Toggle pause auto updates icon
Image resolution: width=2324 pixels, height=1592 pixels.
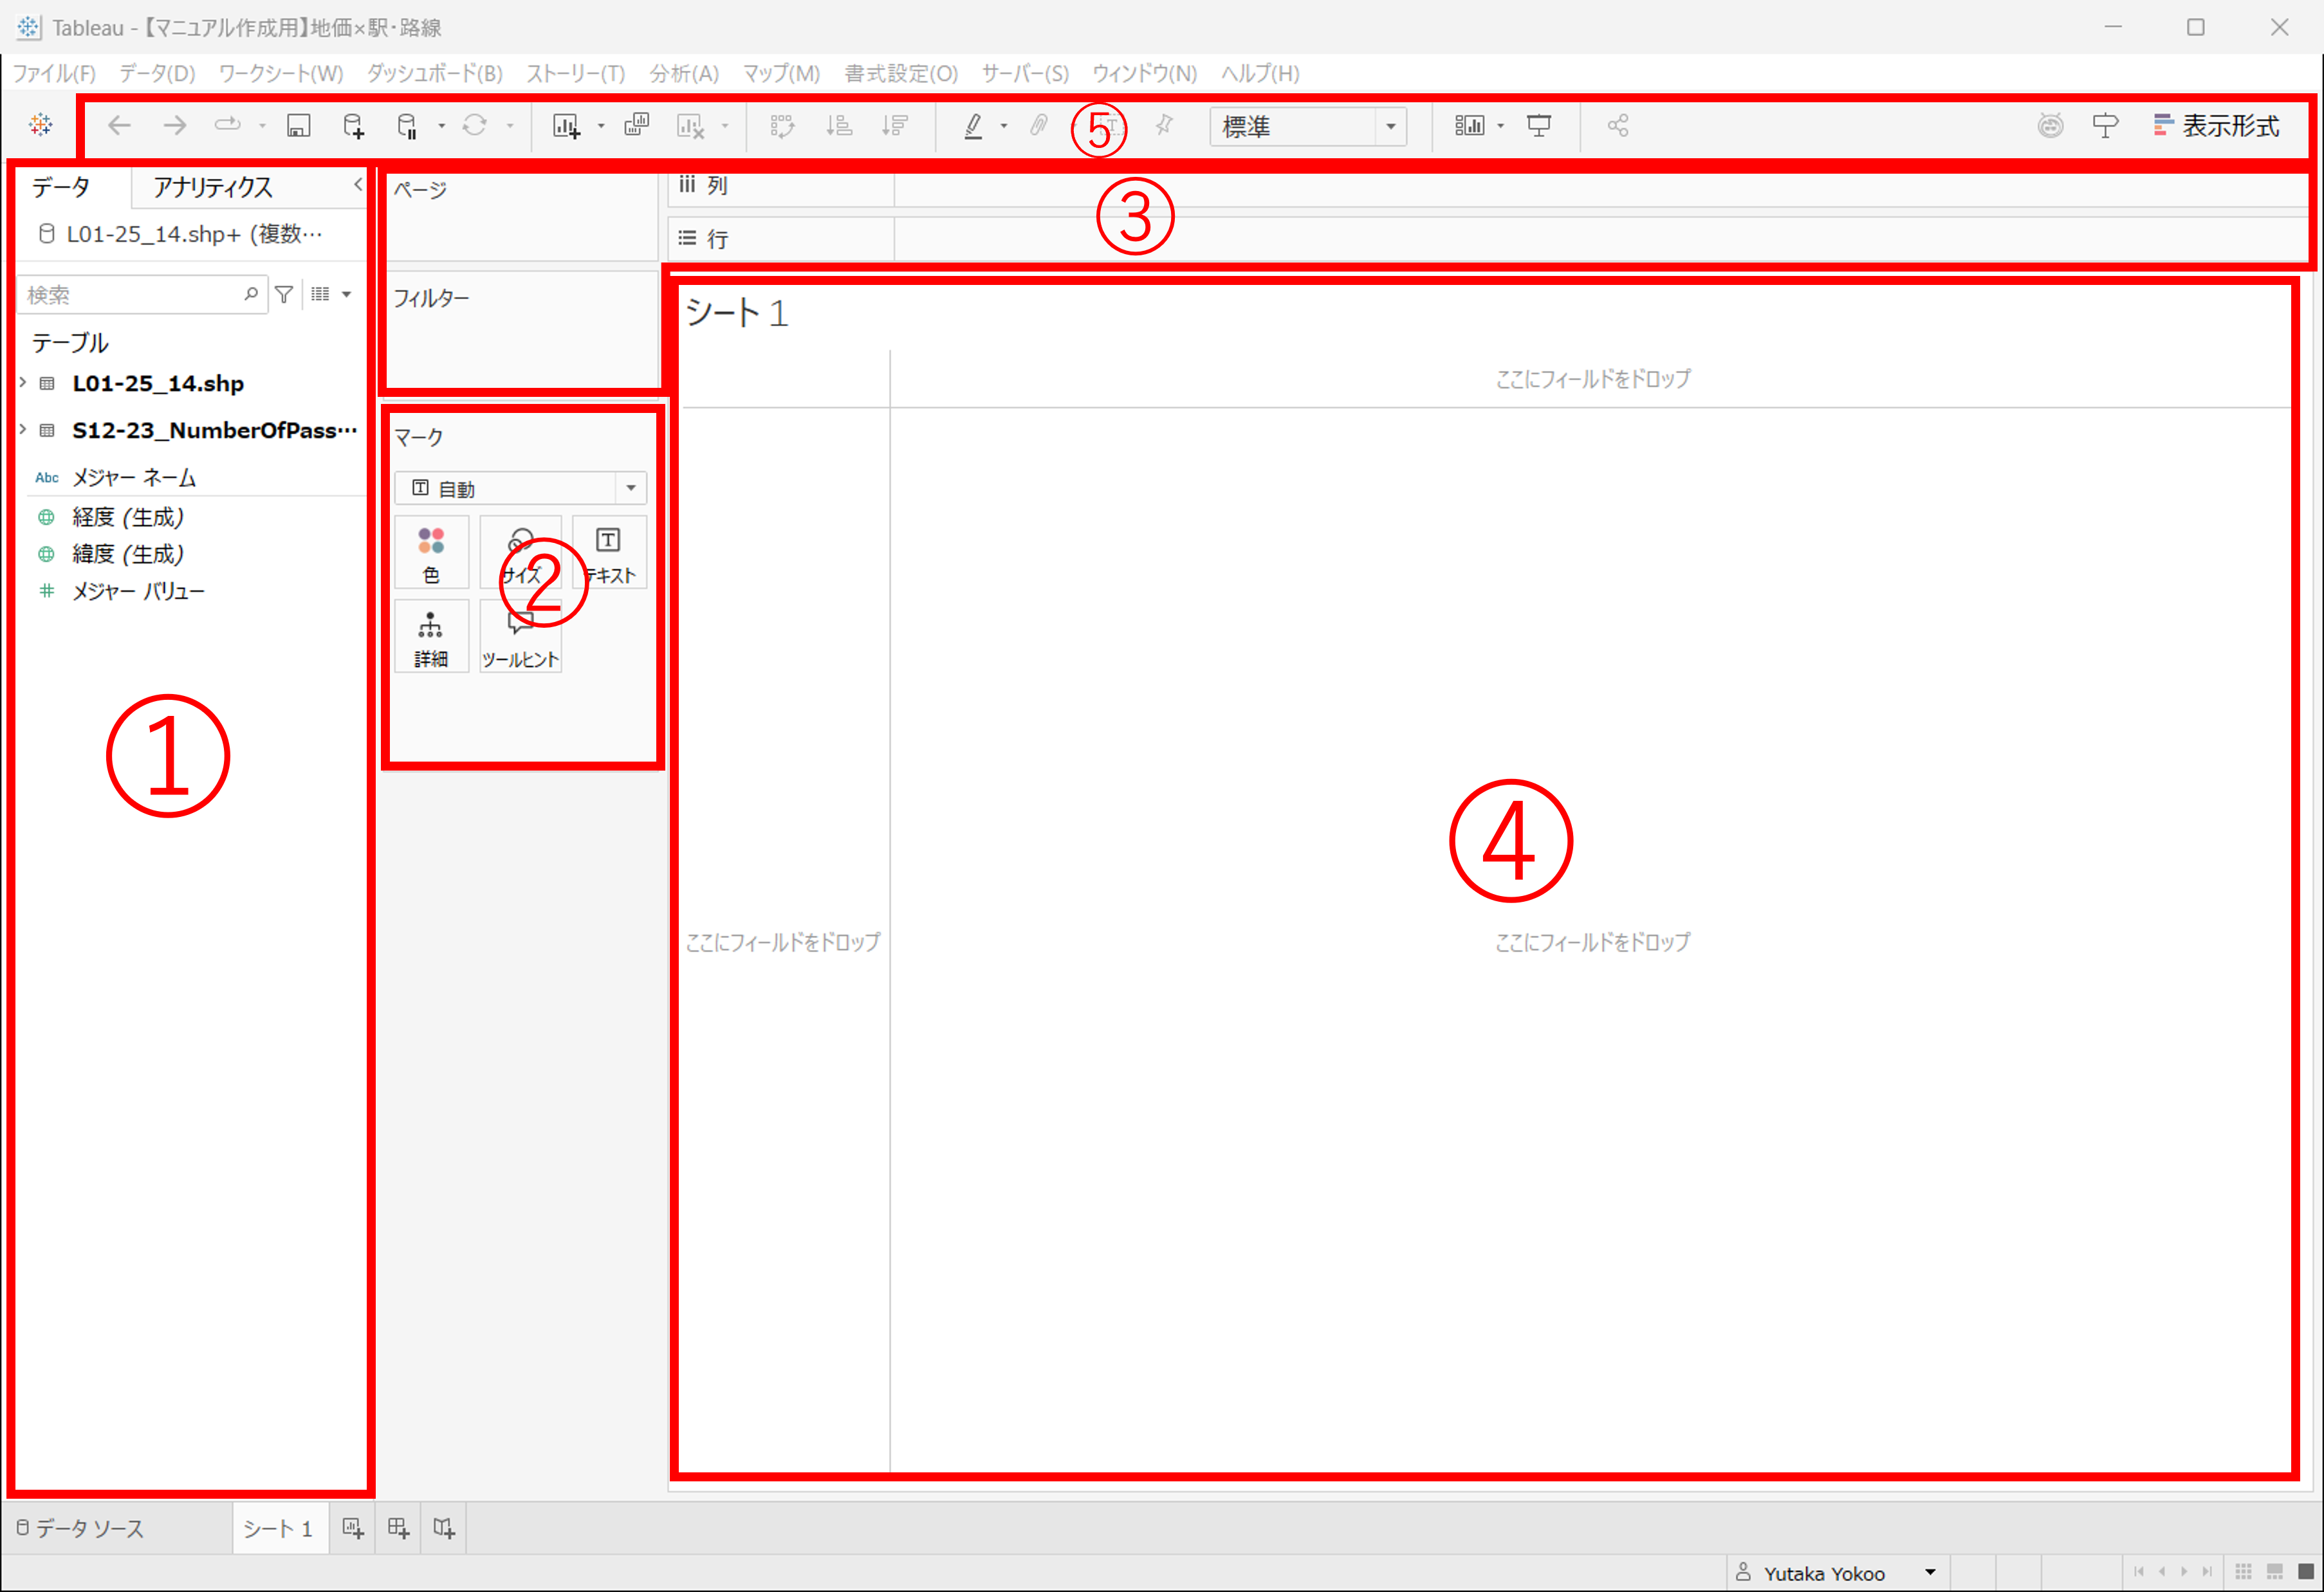point(407,125)
